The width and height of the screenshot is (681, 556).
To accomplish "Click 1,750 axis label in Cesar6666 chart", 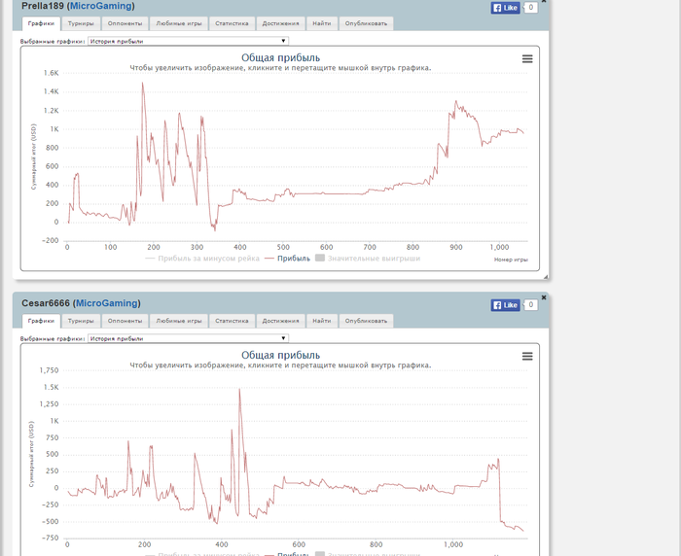I will 49,370.
